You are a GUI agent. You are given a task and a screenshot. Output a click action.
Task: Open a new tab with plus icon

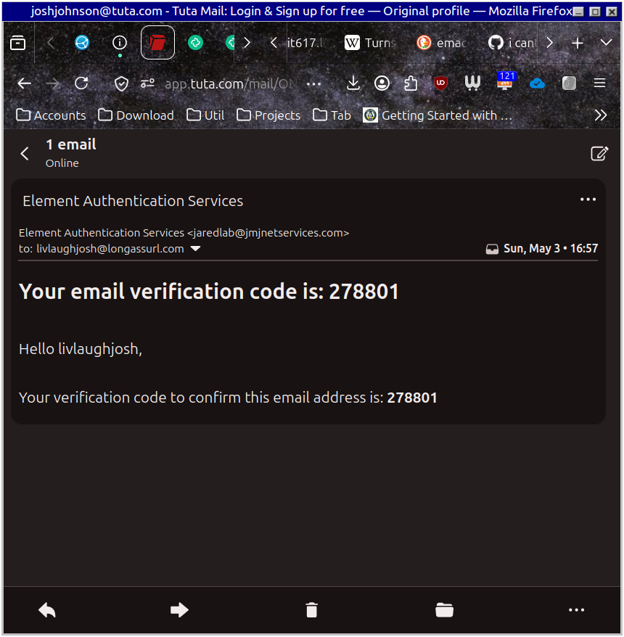[x=578, y=43]
